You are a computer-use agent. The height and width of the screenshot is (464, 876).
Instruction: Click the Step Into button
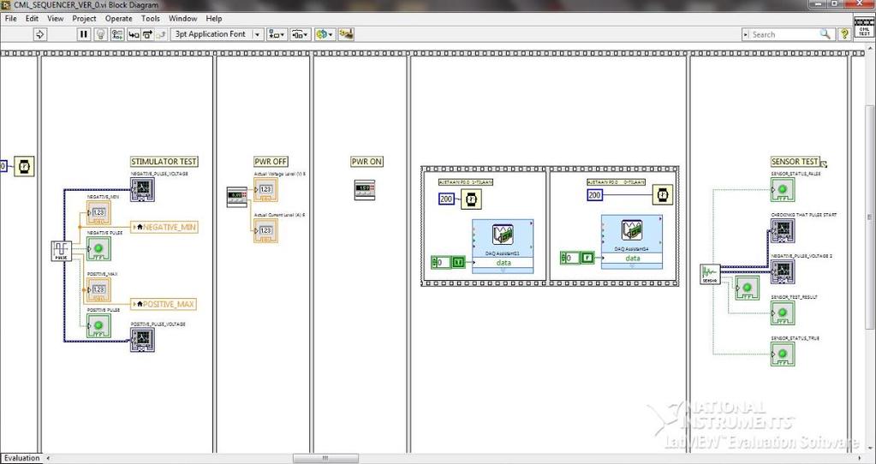[x=134, y=34]
